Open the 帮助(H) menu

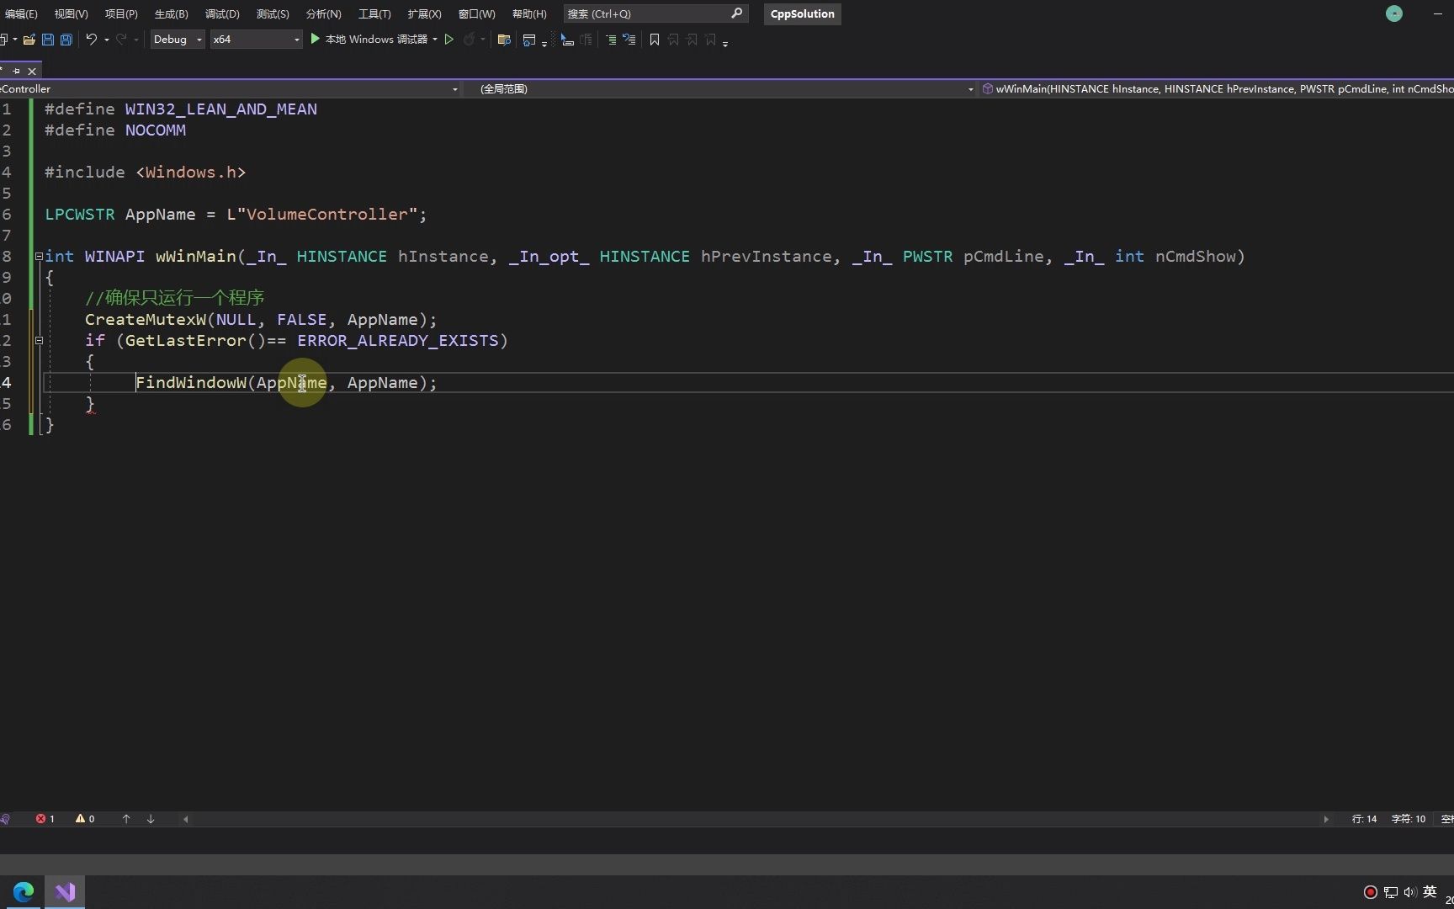[529, 13]
